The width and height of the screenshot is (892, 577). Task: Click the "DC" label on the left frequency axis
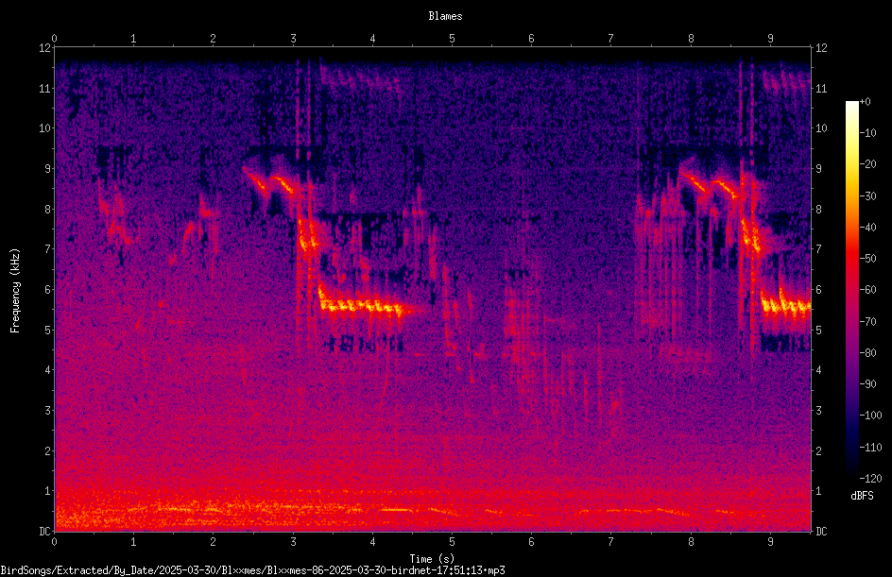(44, 532)
